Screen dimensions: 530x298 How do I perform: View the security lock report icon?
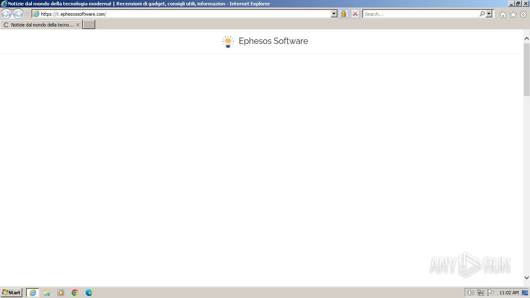343,14
